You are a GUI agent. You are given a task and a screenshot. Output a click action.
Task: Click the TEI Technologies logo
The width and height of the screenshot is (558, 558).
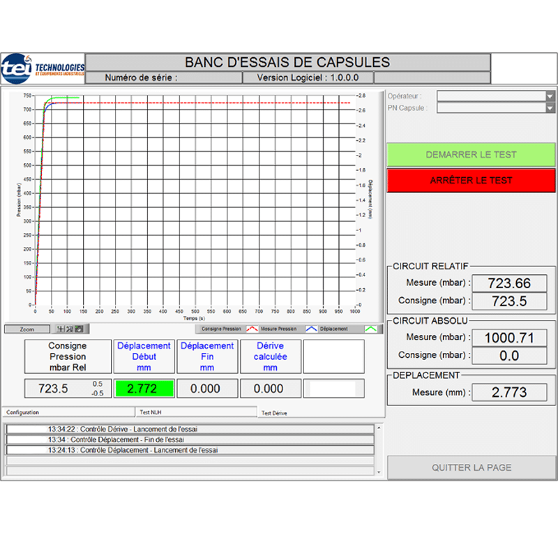pos(43,68)
